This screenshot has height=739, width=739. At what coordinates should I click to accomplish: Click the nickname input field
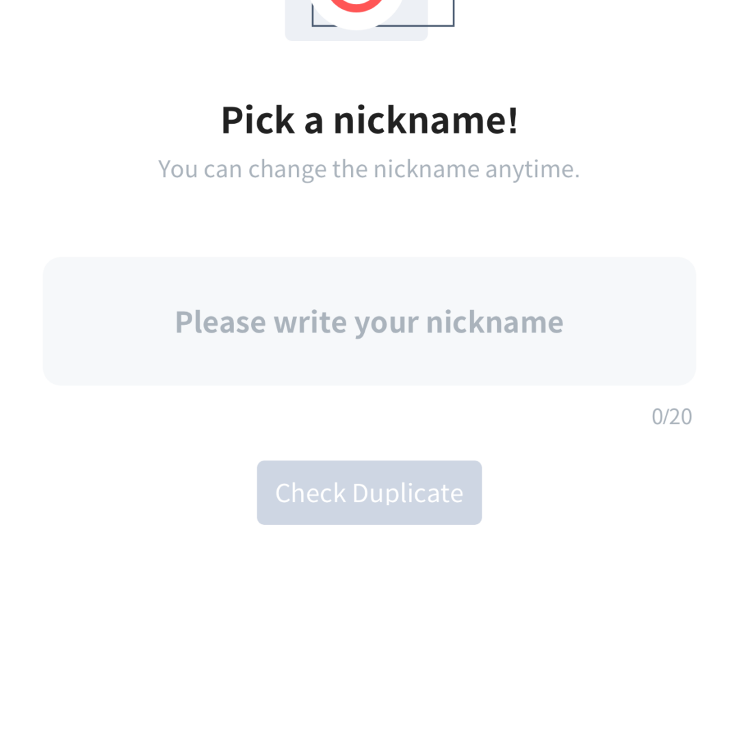coord(369,321)
